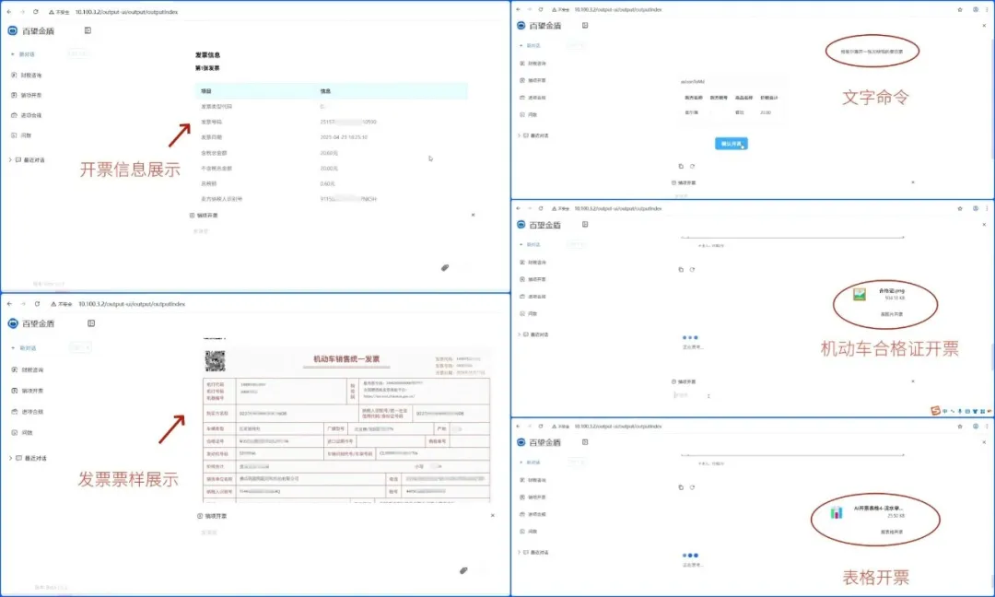Click the paperclip icon below the invoice sample
This screenshot has height=597, width=995.
pyautogui.click(x=463, y=570)
